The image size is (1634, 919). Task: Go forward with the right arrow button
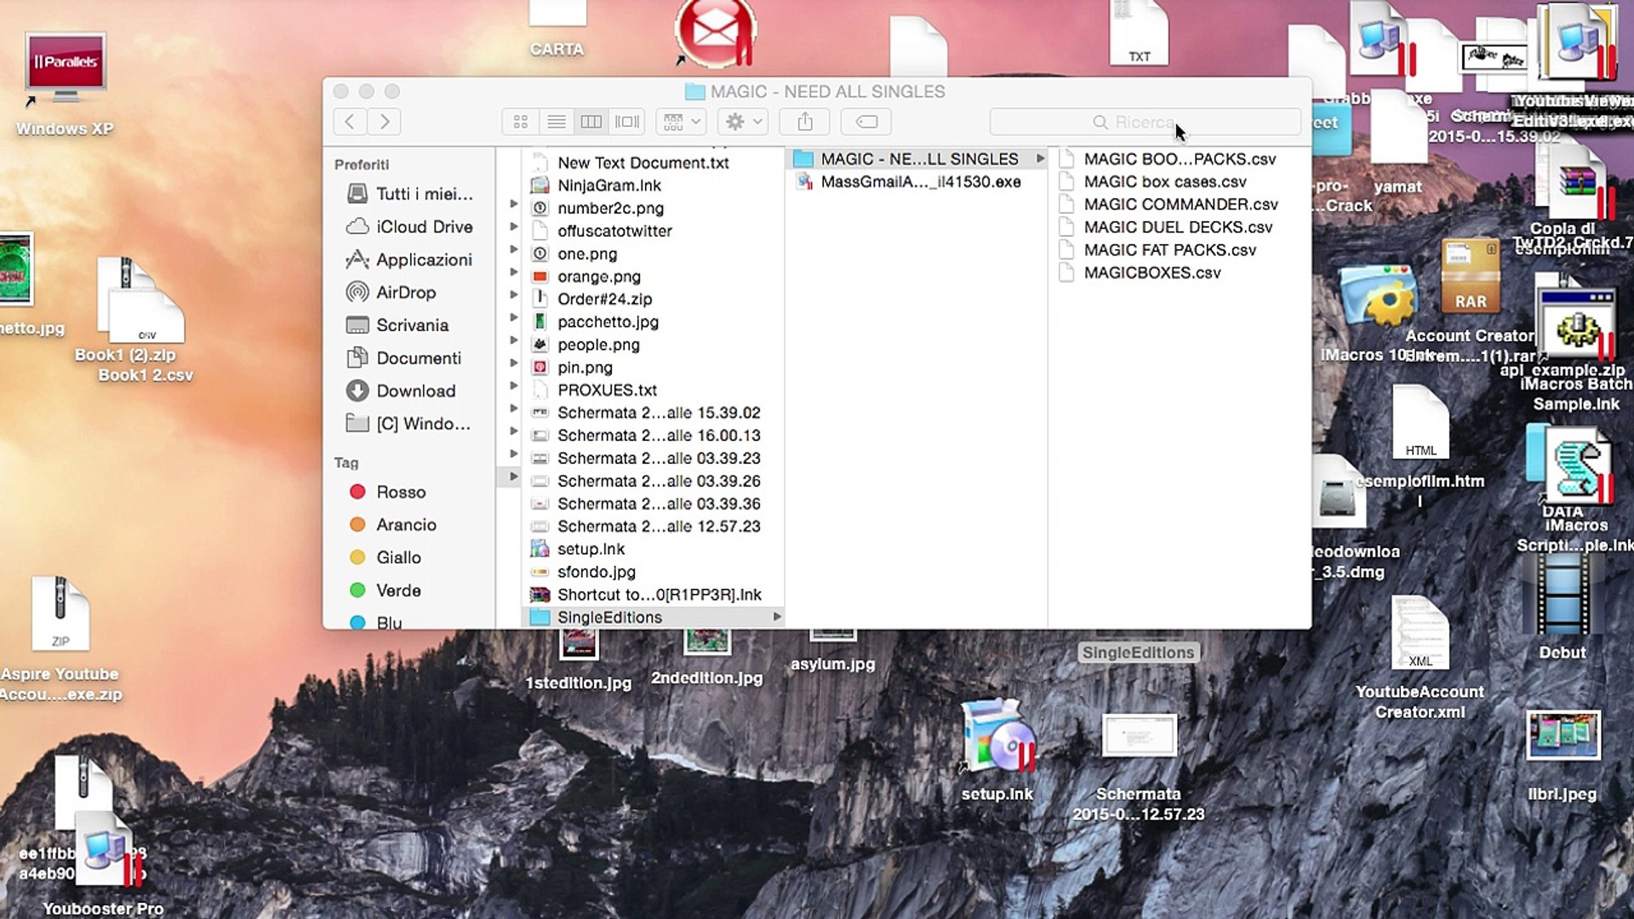tap(385, 122)
